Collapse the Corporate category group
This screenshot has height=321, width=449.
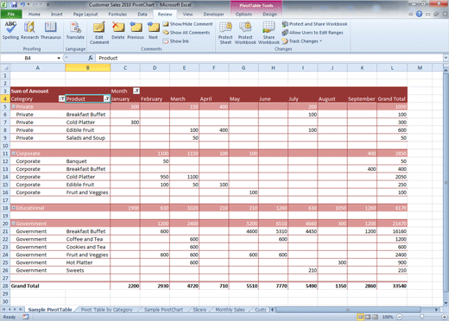[13, 154]
